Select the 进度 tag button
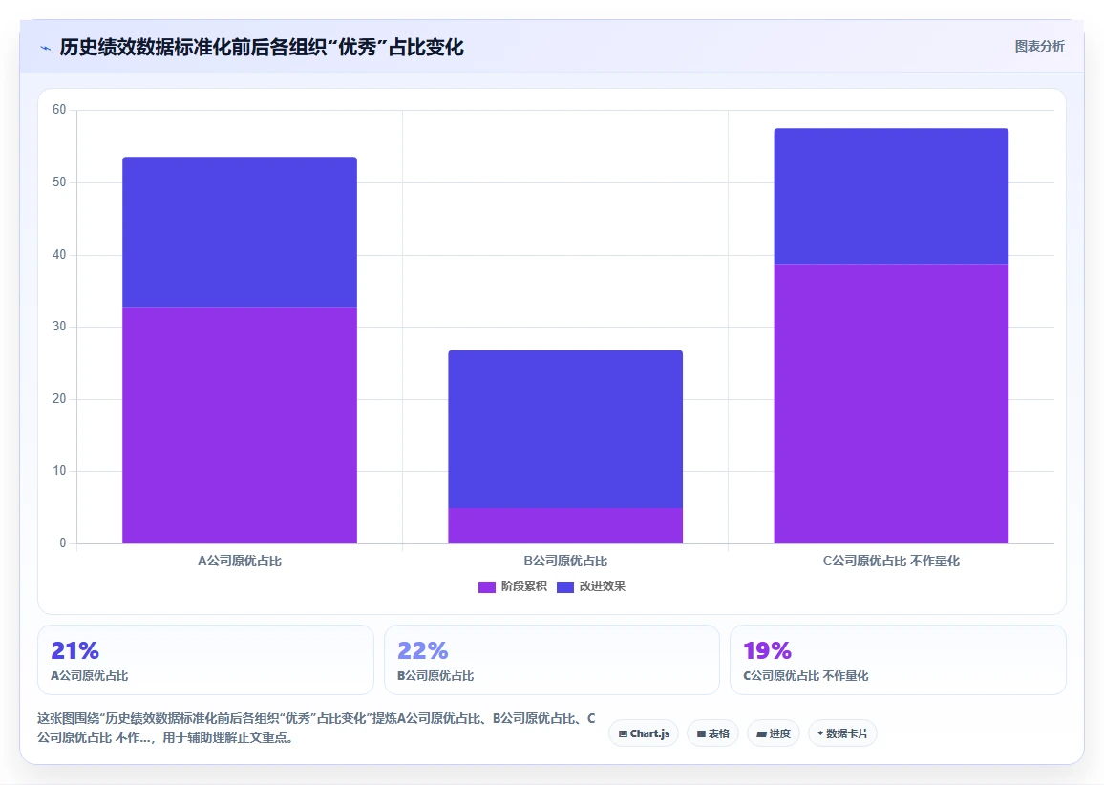1104x785 pixels. pyautogui.click(x=773, y=733)
